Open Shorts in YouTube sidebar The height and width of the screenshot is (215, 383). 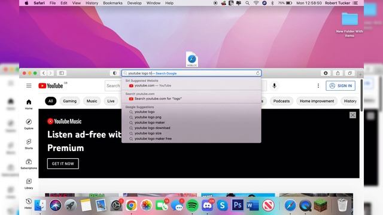coord(29,144)
